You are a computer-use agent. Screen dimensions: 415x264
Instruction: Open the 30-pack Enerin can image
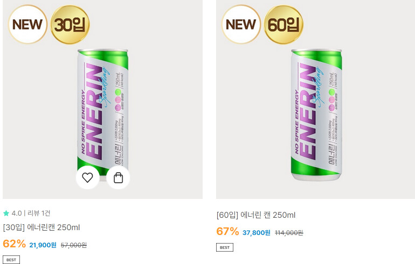pyautogui.click(x=102, y=113)
